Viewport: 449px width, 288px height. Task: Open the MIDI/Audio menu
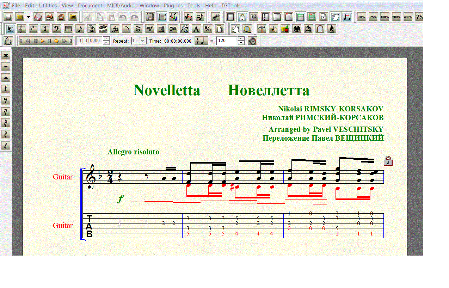tap(121, 6)
